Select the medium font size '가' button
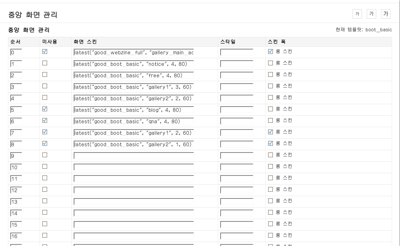400x246 pixels. pos(371,14)
